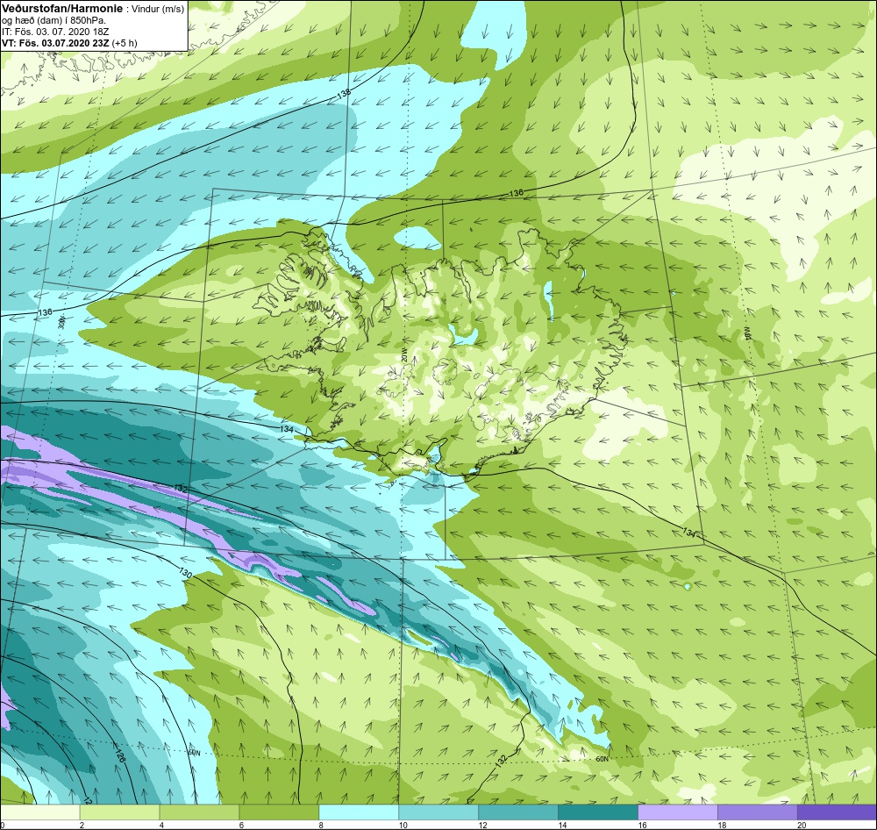Click the '130' contour label
The width and height of the screenshot is (877, 830).
pyautogui.click(x=186, y=573)
